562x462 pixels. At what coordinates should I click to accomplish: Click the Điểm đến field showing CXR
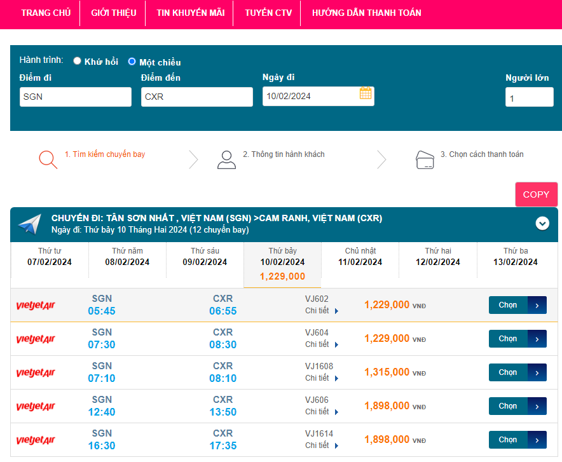(x=196, y=97)
